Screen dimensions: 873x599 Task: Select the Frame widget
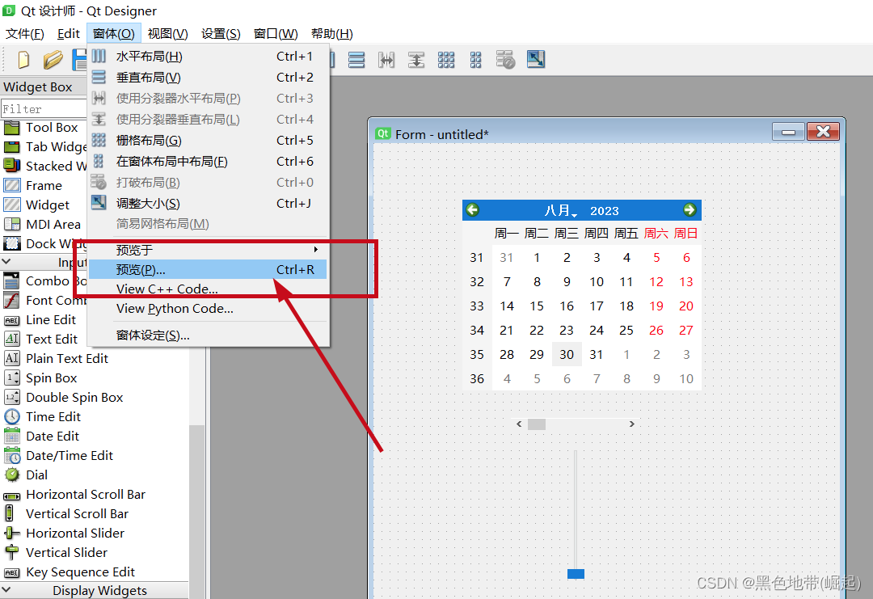coord(44,185)
